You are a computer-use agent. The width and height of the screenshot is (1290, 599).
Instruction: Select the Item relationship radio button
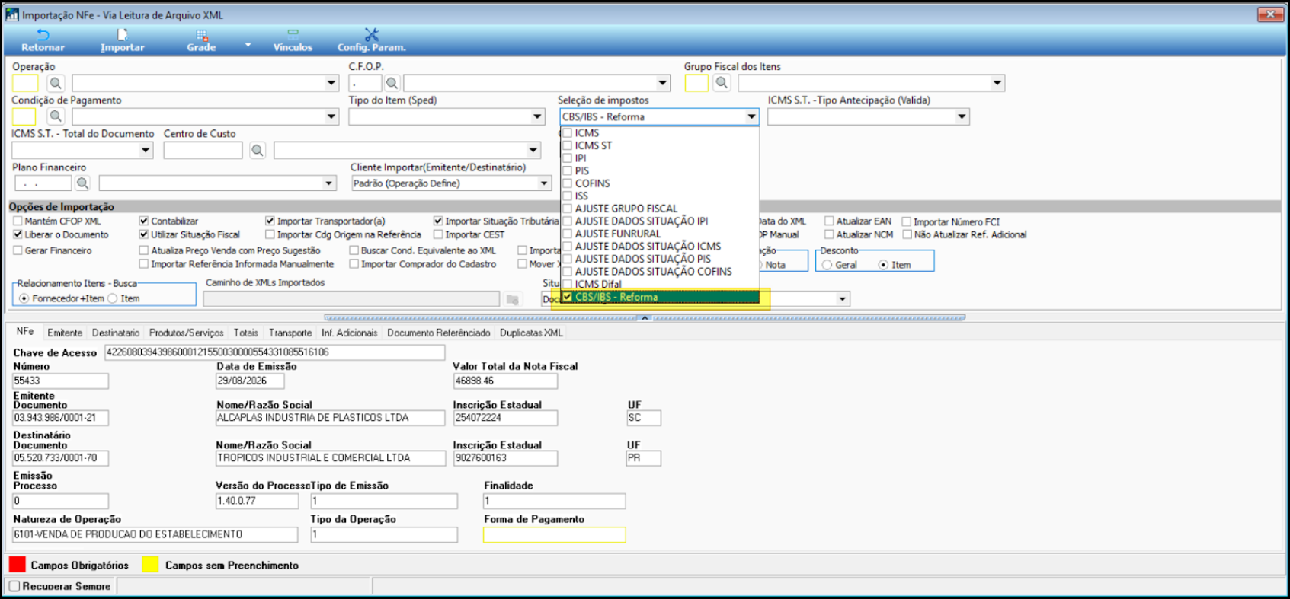tap(113, 298)
